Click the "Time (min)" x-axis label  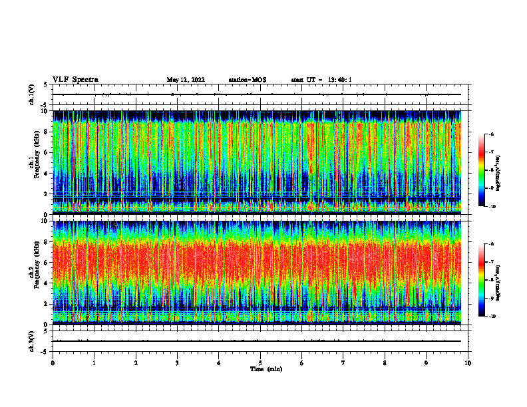pos(266,369)
